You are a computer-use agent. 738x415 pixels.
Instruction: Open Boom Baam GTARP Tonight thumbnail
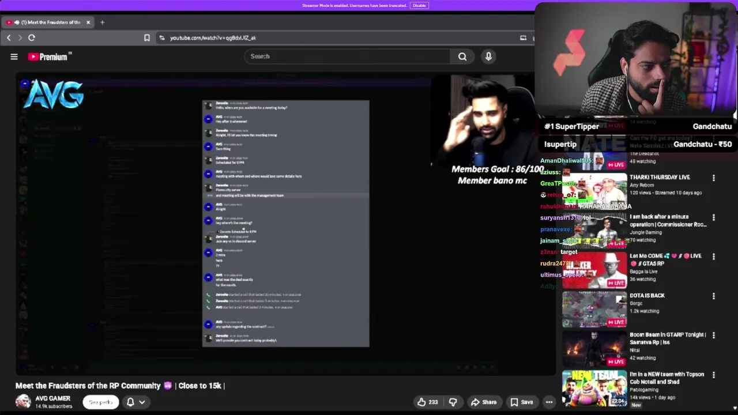594,348
